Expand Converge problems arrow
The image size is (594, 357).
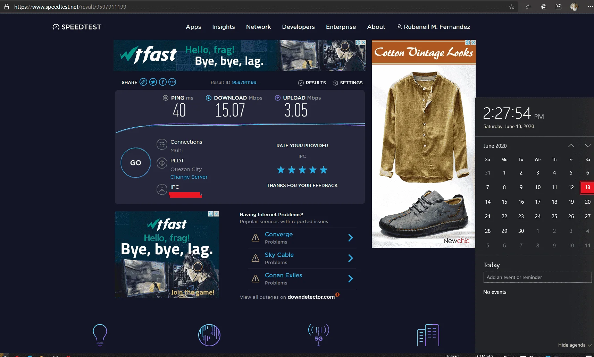click(350, 238)
